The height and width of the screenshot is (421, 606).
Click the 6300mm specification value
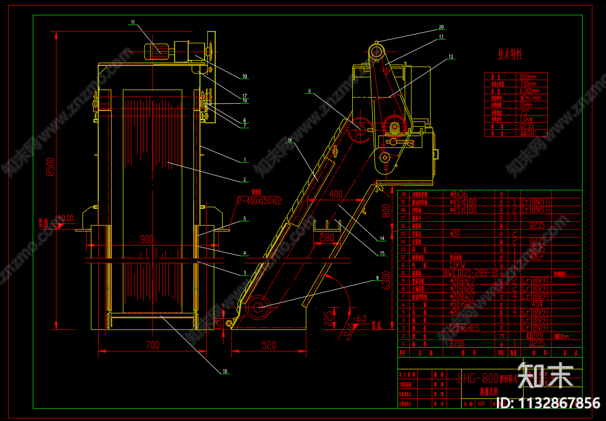529,91
